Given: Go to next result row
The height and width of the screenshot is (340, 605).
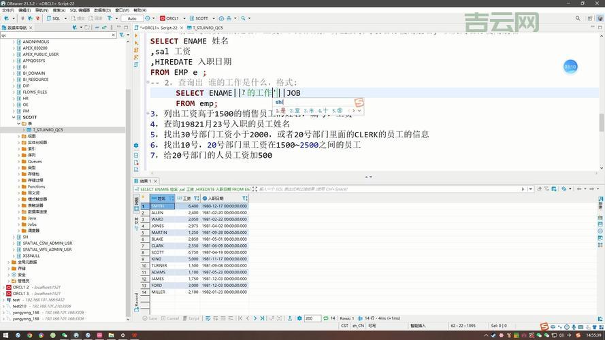Looking at the screenshot, I should tap(255, 318).
